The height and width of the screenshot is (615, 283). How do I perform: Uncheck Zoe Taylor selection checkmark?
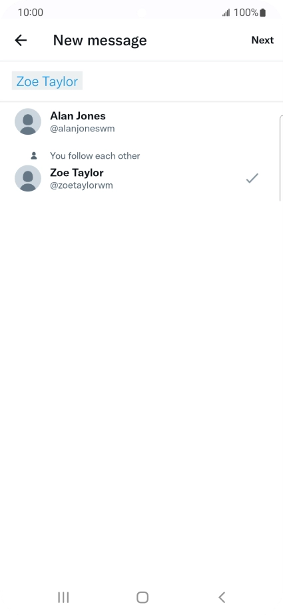pos(252,179)
